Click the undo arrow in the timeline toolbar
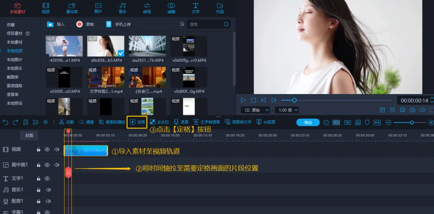 pos(5,122)
